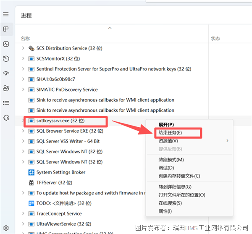This screenshot has width=252, height=234.
Task: Expand SQL Browser Service EXE row
Action: [23, 131]
